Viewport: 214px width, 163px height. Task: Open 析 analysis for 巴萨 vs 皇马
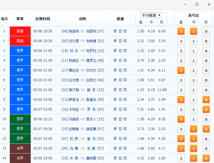(x=115, y=139)
